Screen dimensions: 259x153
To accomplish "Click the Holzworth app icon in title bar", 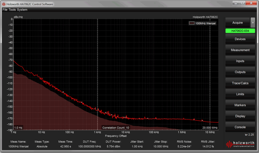I will coord(4,4).
